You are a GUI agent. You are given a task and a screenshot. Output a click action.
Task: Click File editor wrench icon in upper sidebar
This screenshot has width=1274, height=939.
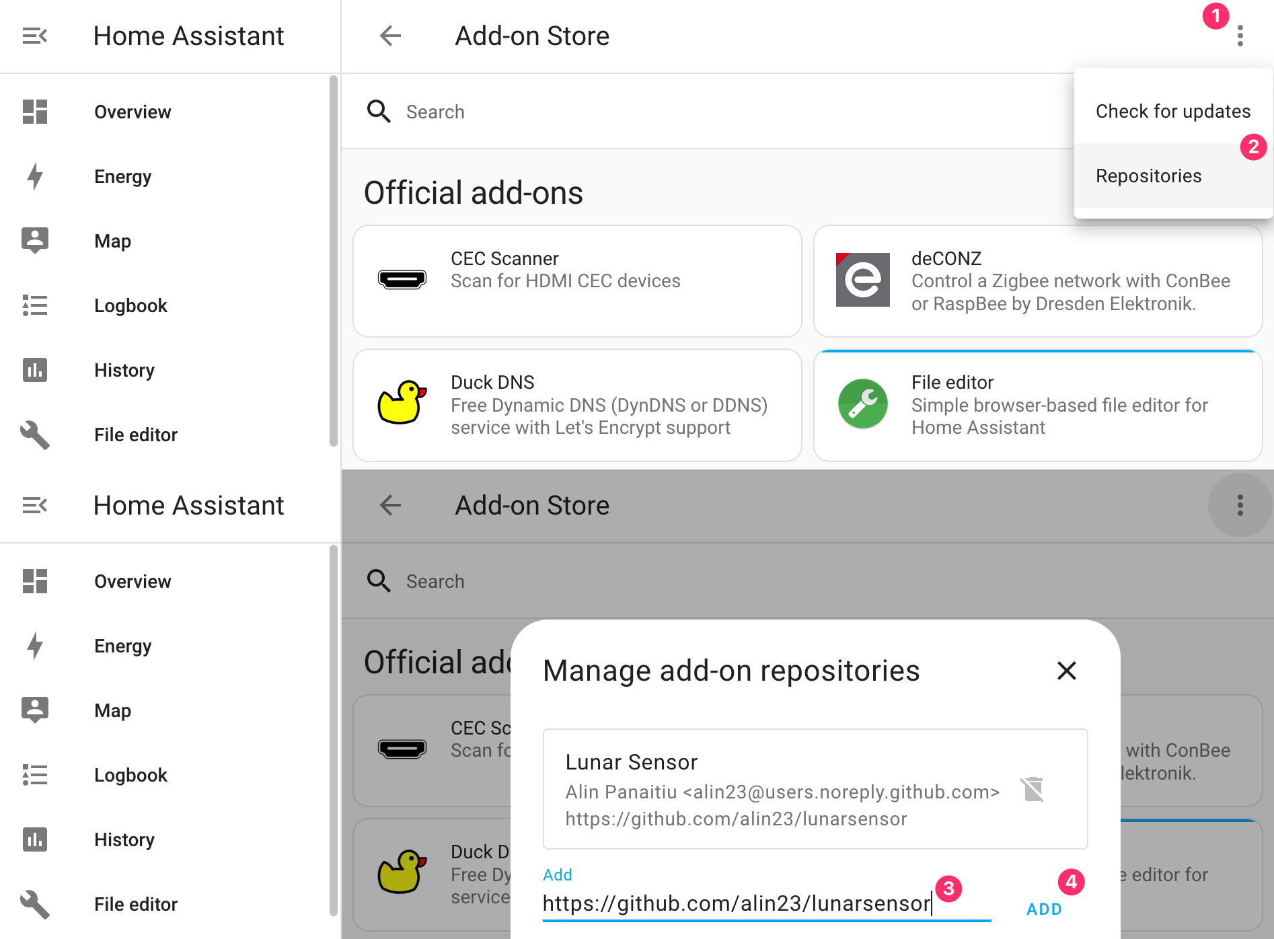[x=35, y=435]
